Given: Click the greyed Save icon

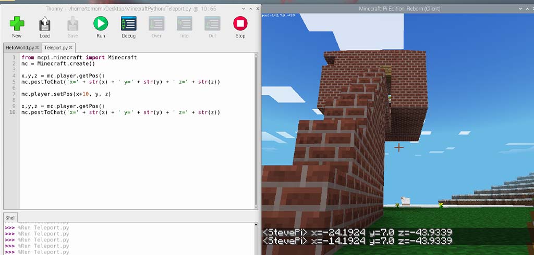Looking at the screenshot, I should [x=72, y=24].
